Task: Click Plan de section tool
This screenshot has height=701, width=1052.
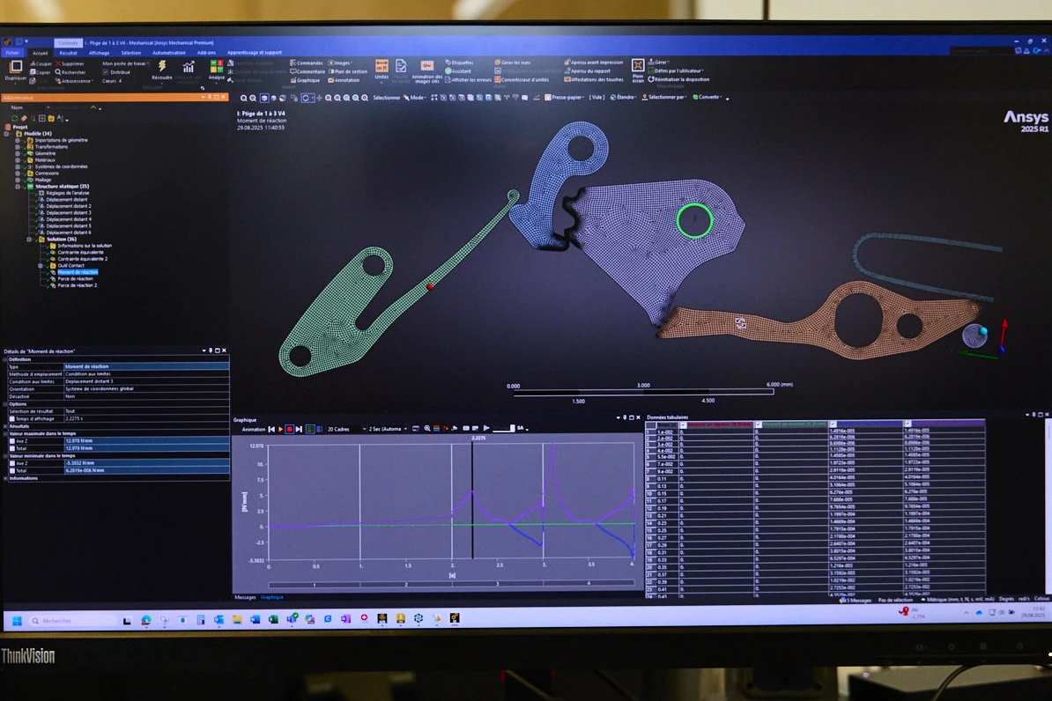Action: point(347,71)
